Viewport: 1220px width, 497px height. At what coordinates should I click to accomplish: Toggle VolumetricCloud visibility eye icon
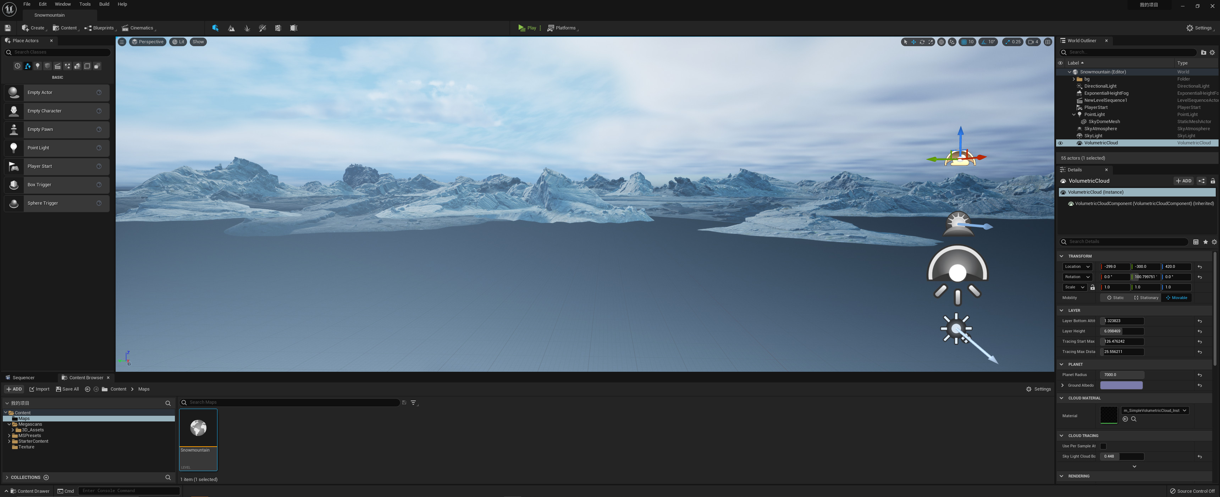(1060, 143)
